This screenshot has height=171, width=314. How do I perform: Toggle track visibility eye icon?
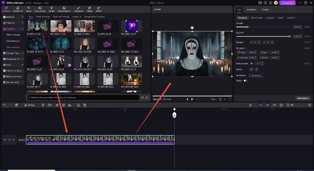pyautogui.click(x=9, y=140)
